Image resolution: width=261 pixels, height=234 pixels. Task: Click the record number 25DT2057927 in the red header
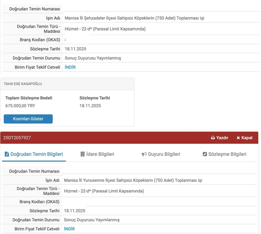point(17,138)
